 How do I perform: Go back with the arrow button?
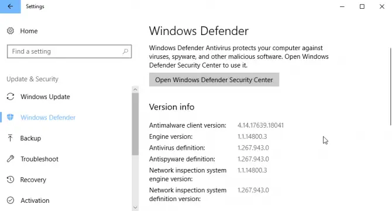[x=11, y=6]
